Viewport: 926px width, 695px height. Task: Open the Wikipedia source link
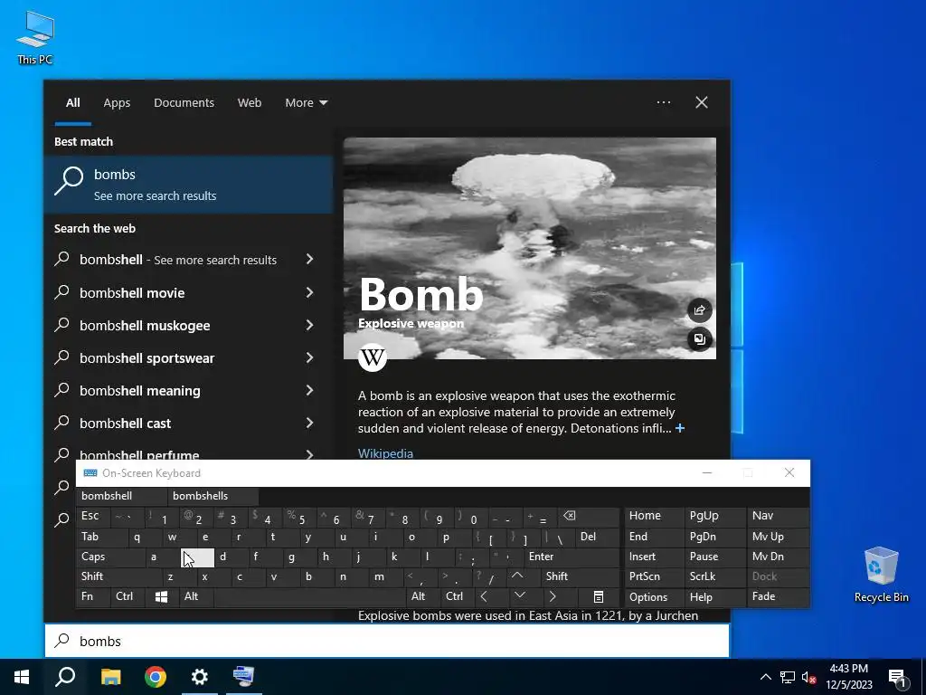(385, 453)
